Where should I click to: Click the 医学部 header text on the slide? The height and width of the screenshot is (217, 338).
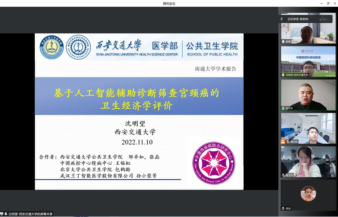[165, 46]
